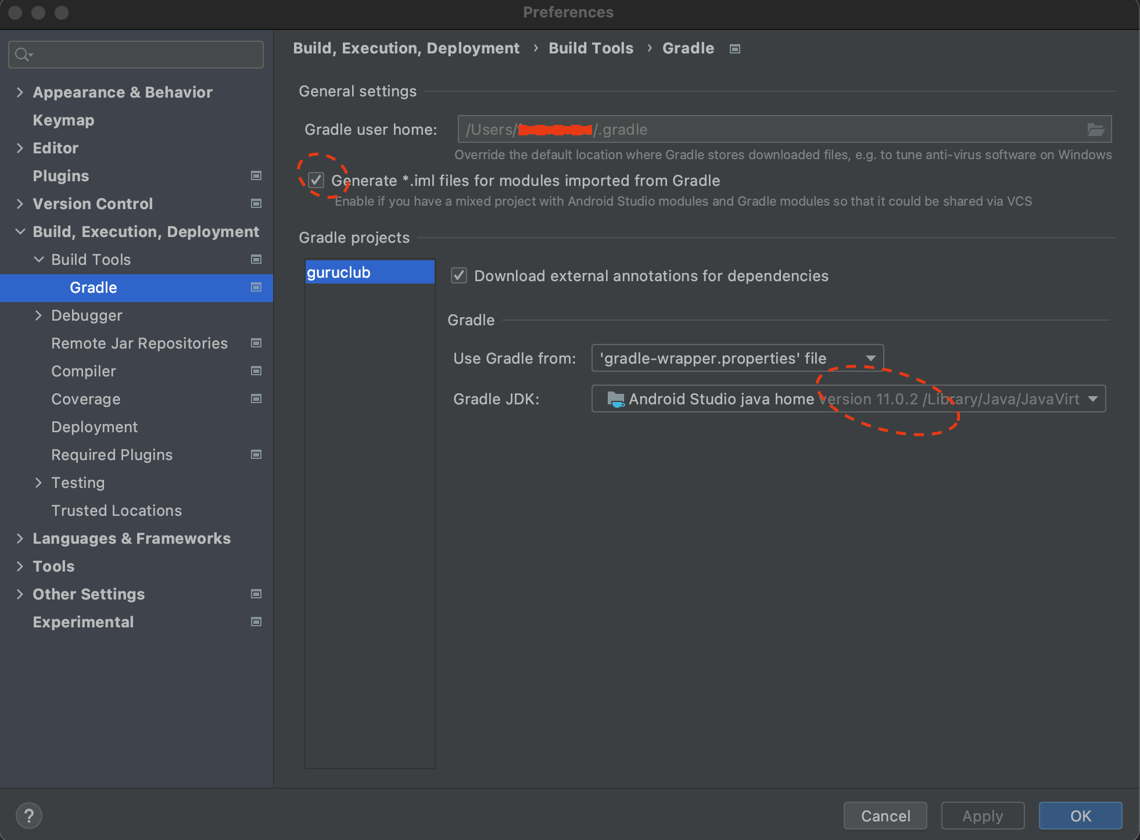Select the guruclub Gradle project

click(370, 272)
